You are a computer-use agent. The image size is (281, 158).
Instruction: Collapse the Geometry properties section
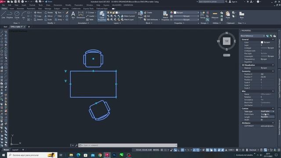pyautogui.click(x=273, y=71)
